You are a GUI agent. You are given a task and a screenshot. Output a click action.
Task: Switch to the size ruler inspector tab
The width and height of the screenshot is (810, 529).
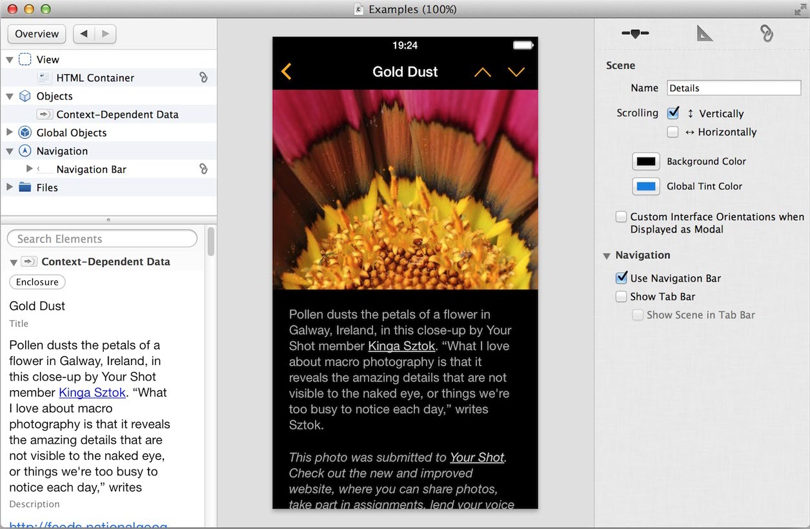[x=705, y=33]
